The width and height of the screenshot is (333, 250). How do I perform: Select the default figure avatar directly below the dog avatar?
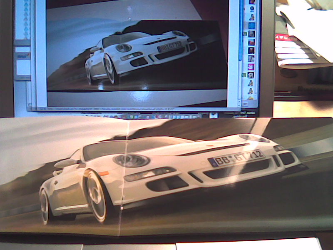coord(251,83)
